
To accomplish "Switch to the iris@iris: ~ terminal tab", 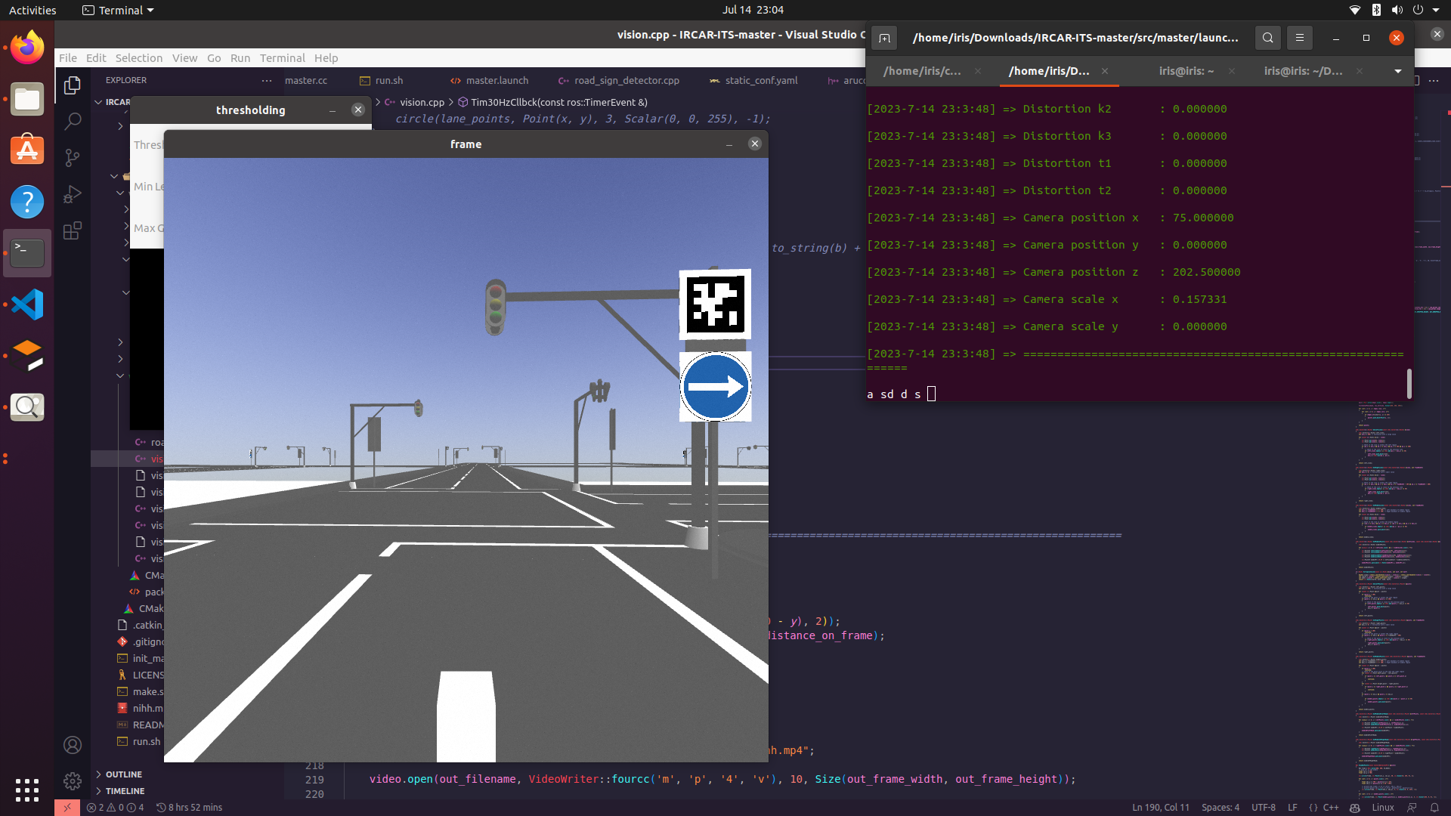I will click(x=1186, y=71).
